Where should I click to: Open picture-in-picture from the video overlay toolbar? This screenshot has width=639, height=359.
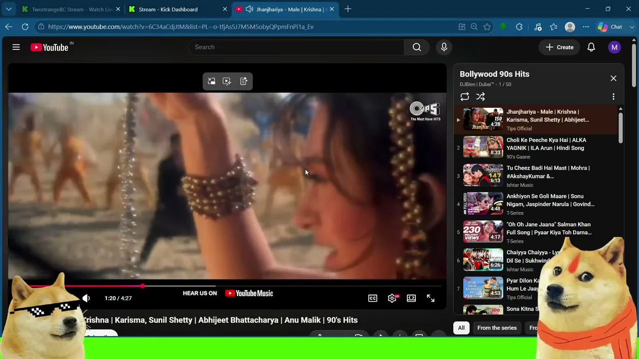[212, 81]
